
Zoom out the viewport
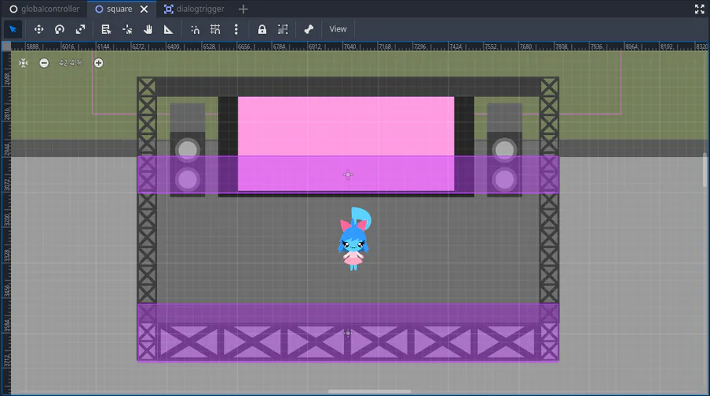[44, 63]
